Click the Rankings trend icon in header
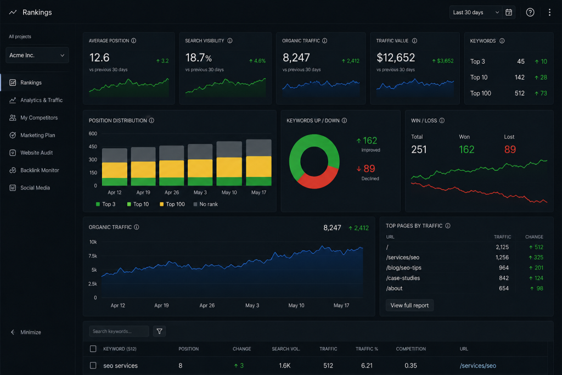The width and height of the screenshot is (562, 375). tap(13, 12)
